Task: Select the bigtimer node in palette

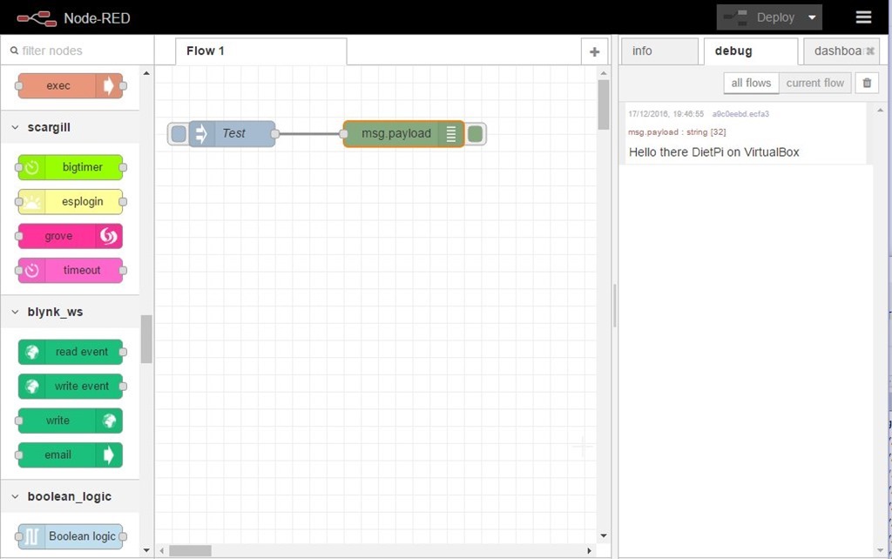Action: coord(70,167)
